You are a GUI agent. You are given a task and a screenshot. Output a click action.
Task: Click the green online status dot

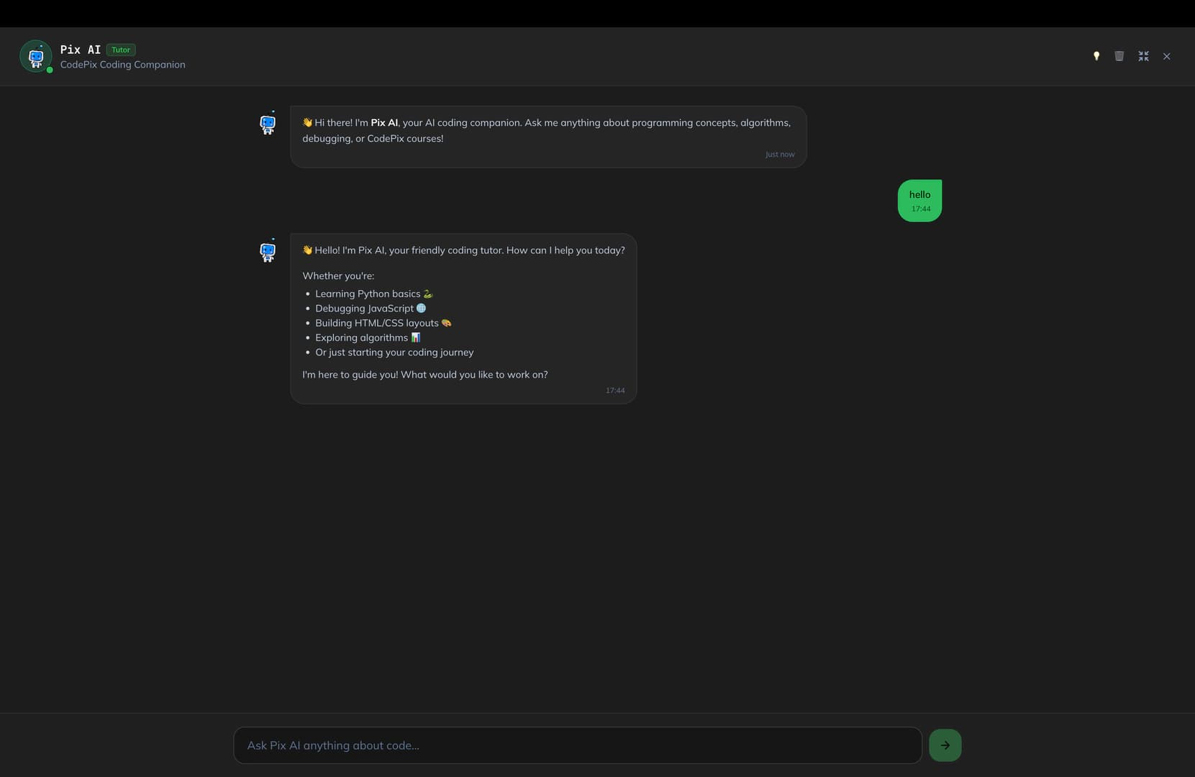coord(50,70)
